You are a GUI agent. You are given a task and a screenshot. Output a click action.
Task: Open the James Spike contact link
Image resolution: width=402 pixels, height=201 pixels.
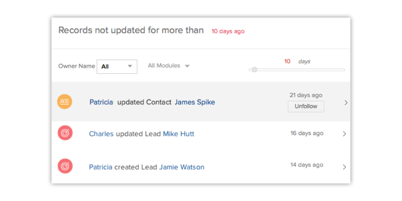coord(195,102)
